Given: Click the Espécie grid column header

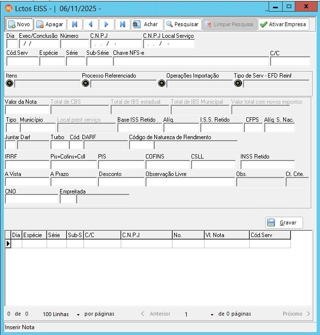Looking at the screenshot, I should tap(34, 235).
